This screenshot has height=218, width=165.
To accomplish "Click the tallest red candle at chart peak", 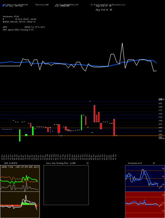I will pyautogui.click(x=94, y=114).
